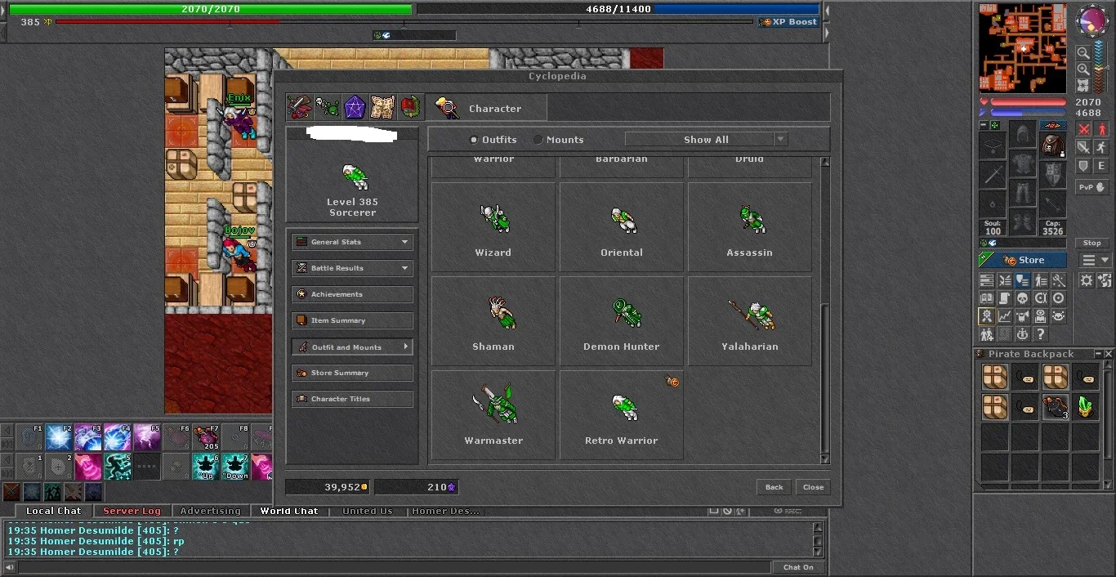Select the Yalaharian outfit

750,321
